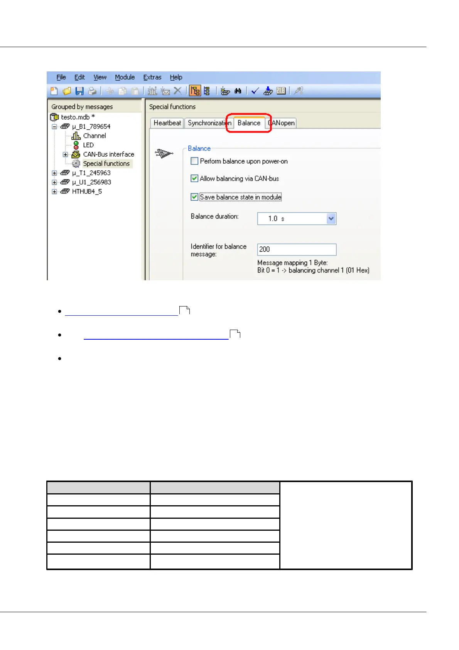Click the Open folder icon
Screen dimensions: 459x650
pos(67,91)
